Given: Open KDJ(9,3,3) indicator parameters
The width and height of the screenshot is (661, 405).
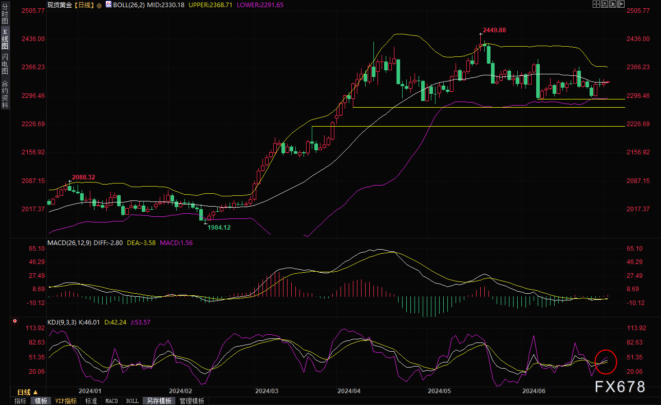Looking at the screenshot, I should pyautogui.click(x=62, y=322).
